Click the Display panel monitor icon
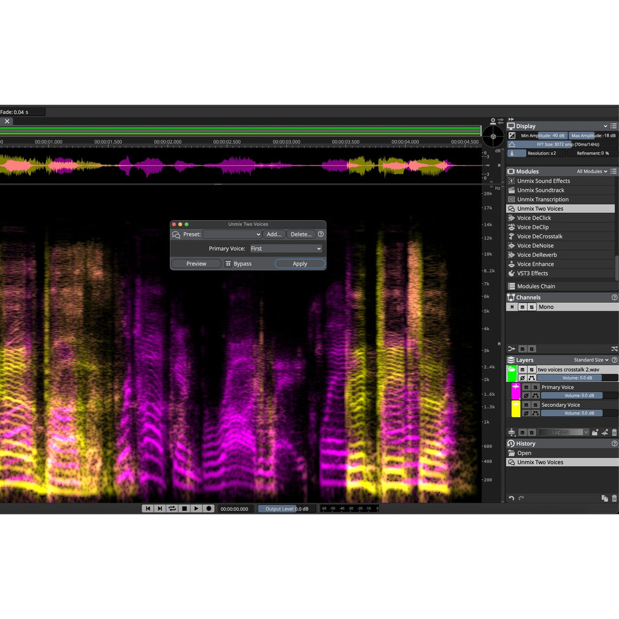The image size is (619, 619). click(511, 126)
